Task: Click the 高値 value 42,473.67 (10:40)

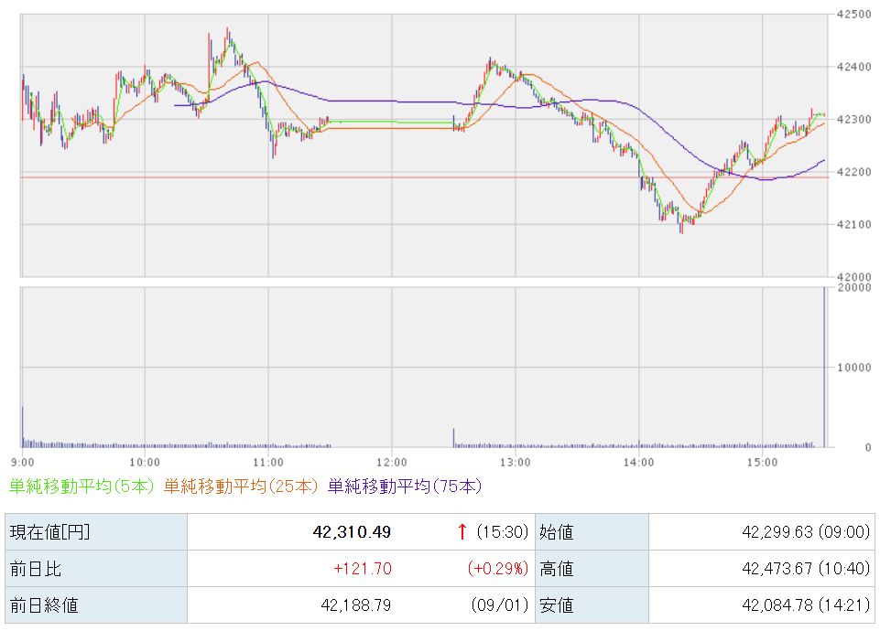Action: (805, 569)
